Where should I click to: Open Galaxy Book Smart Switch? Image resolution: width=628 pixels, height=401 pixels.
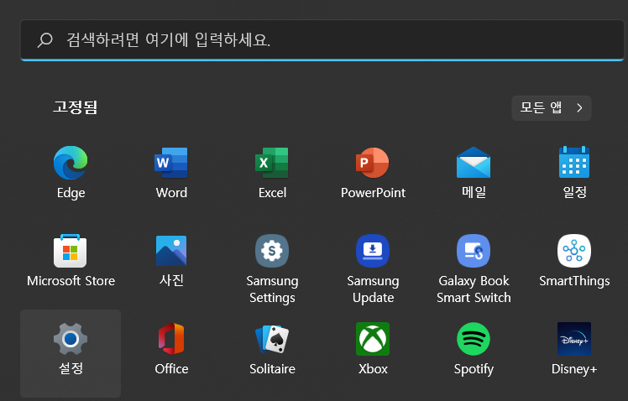coord(474,269)
